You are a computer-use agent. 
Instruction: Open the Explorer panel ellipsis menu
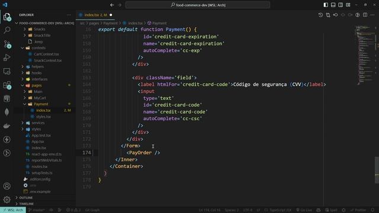pyautogui.click(x=69, y=15)
